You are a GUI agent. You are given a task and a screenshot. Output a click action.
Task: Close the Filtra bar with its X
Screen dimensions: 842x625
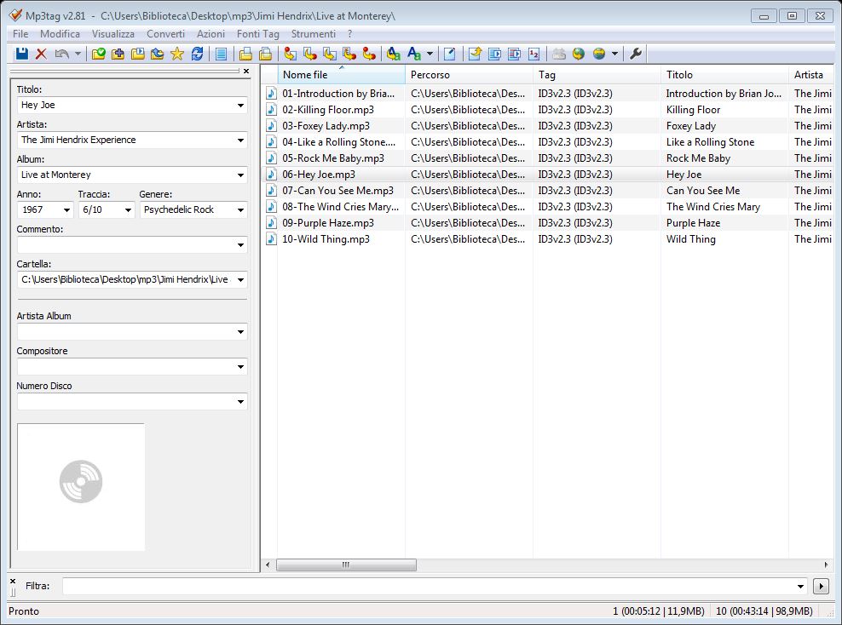(12, 581)
